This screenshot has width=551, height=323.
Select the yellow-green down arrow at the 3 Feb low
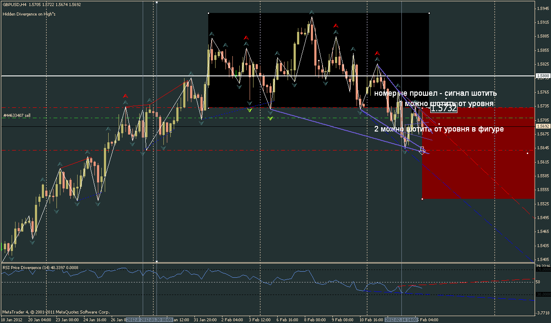249,110
